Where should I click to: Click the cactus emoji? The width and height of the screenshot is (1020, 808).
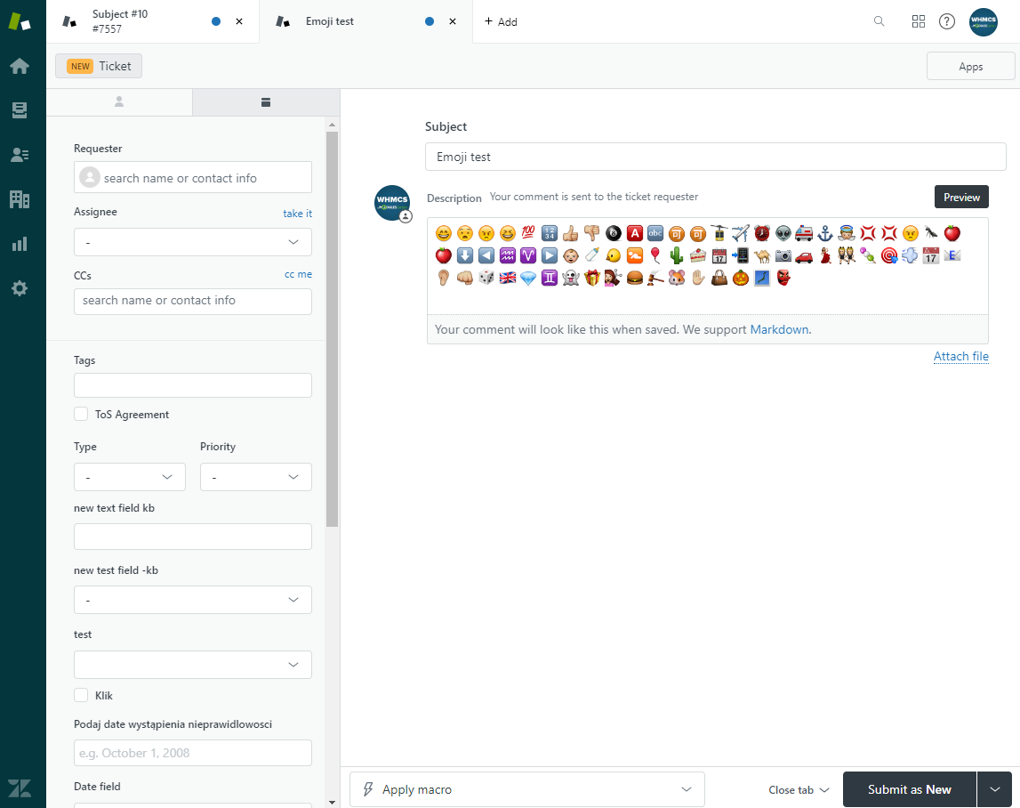(677, 255)
